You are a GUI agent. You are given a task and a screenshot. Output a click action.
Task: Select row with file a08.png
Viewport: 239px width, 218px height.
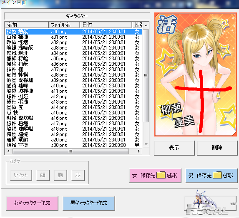tap(74, 75)
